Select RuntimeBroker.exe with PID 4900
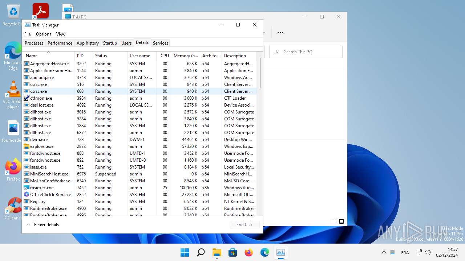This screenshot has width=465, height=261. pyautogui.click(x=140, y=208)
